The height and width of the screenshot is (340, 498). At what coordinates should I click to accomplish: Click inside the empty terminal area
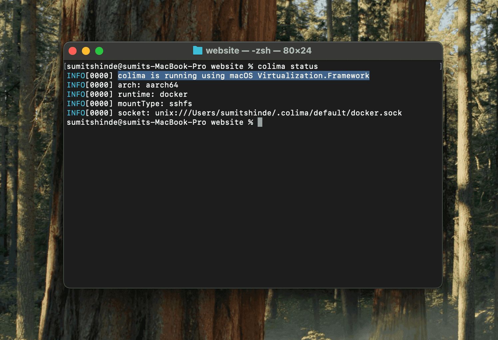point(250,200)
